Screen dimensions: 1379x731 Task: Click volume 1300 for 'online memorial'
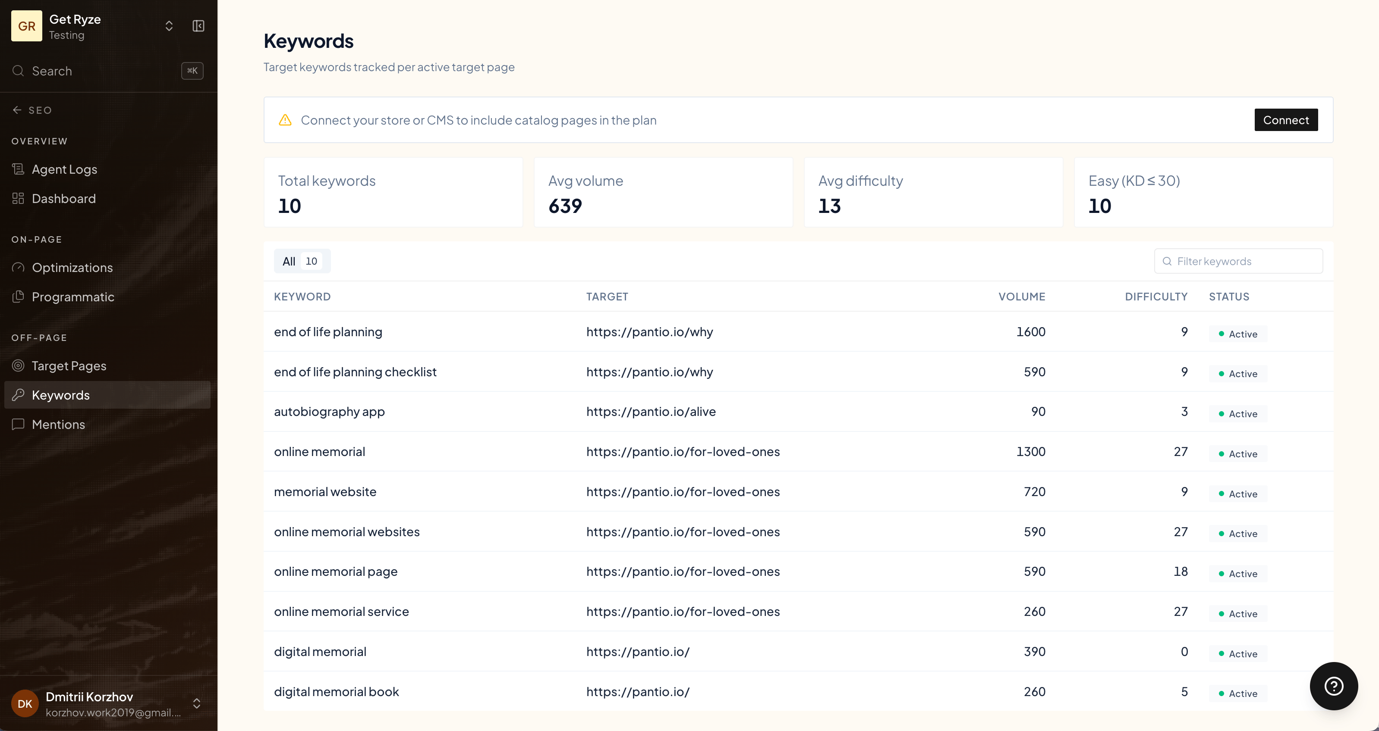[x=1030, y=451]
